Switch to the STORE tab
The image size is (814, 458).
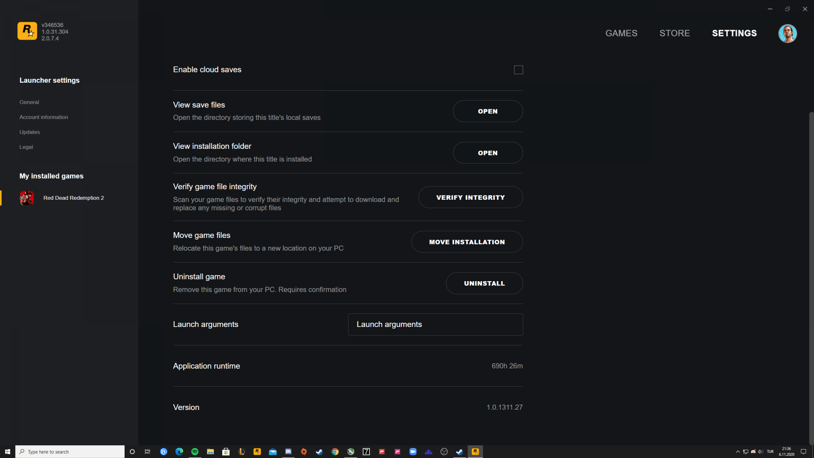[675, 33]
